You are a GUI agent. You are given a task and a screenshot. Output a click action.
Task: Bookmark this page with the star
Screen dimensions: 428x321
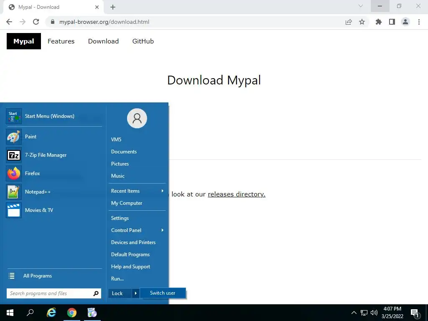[x=362, y=22]
